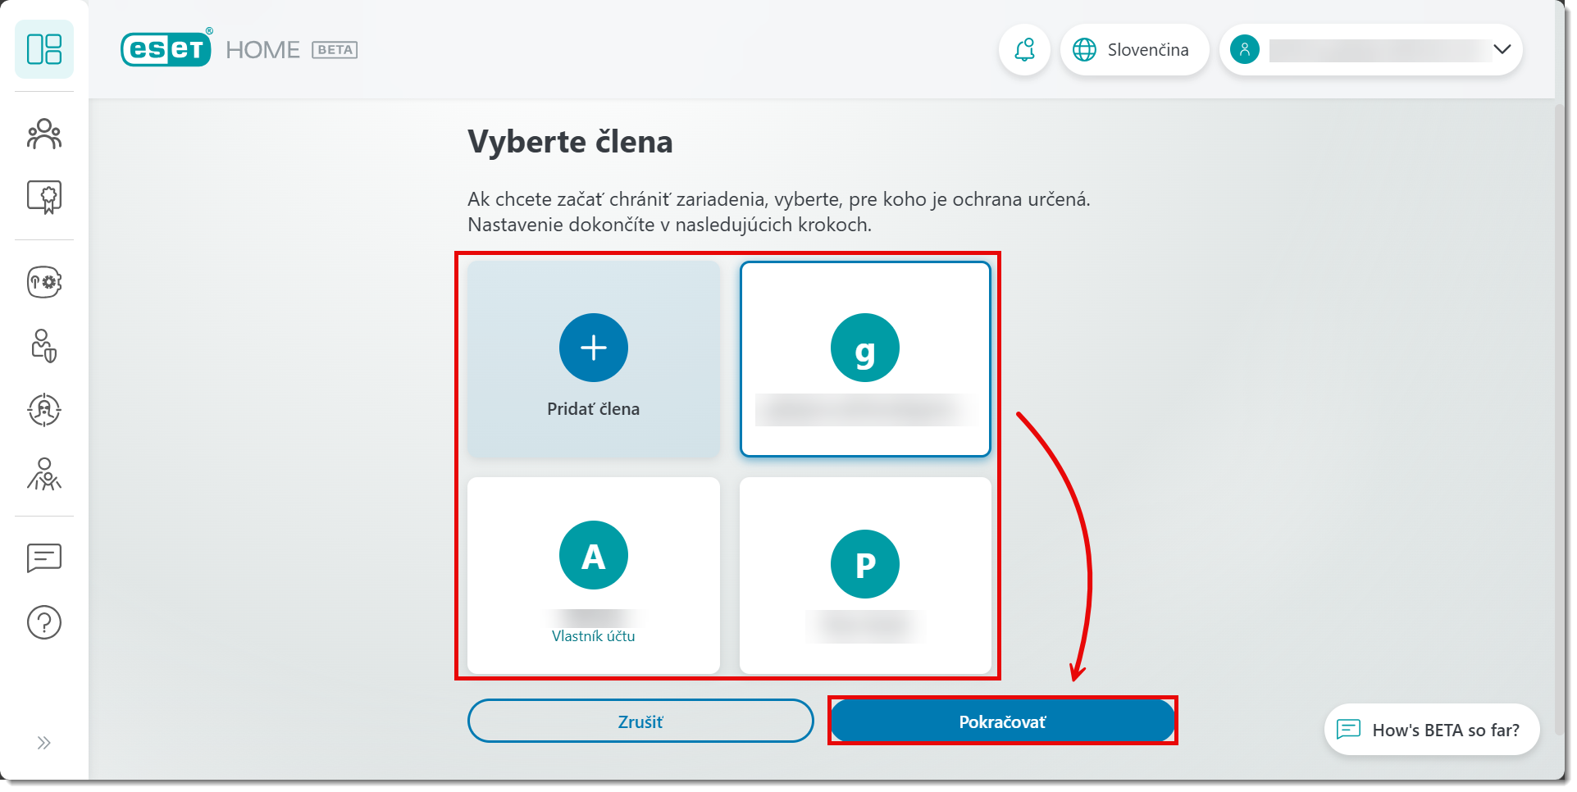Open the help question mark icon
This screenshot has height=792, width=1577.
pos(44,622)
